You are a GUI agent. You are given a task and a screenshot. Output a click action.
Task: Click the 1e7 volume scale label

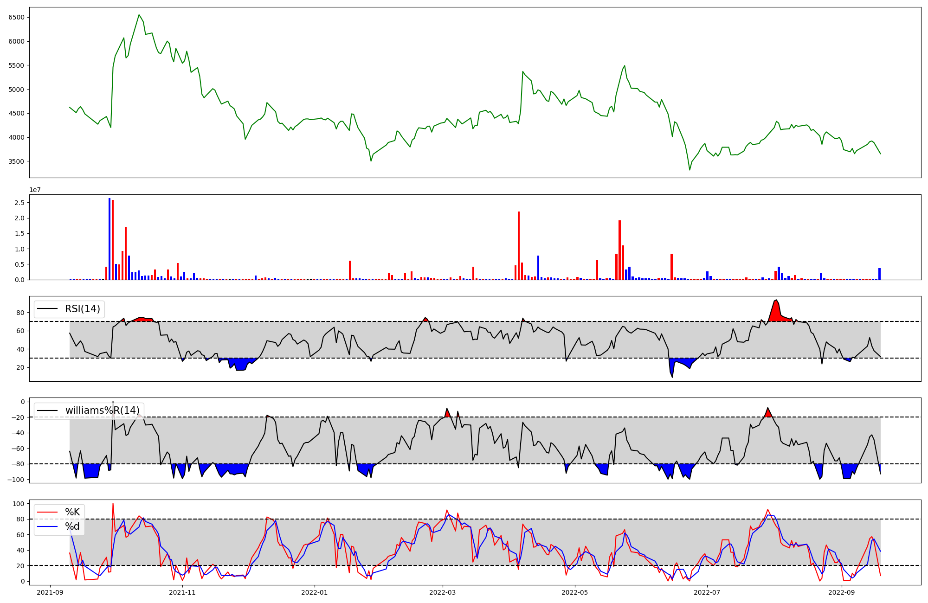point(35,190)
